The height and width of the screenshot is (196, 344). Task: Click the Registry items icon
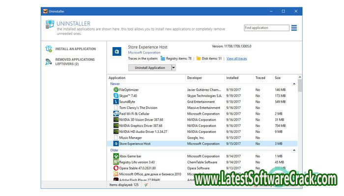163,58
